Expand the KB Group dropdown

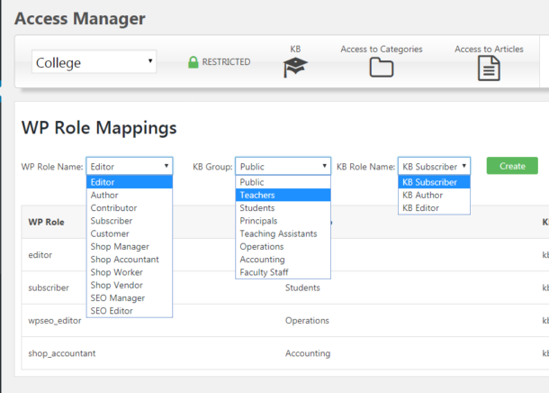click(283, 166)
